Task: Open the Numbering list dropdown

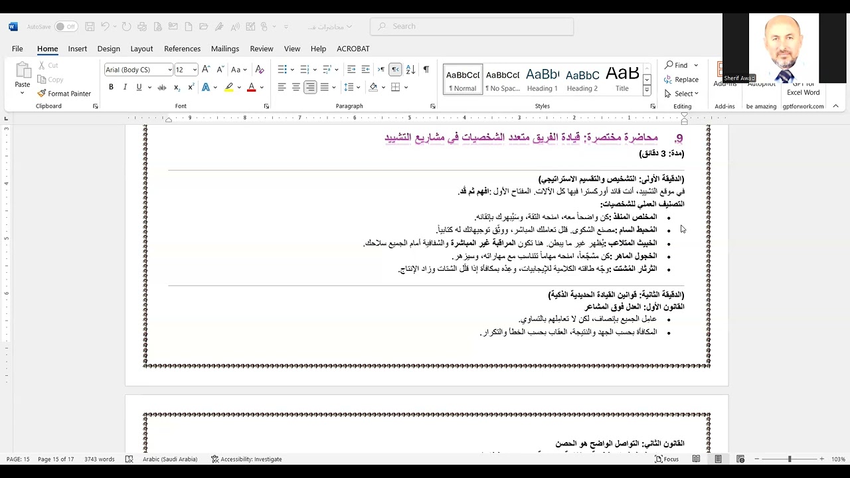Action: coord(314,70)
